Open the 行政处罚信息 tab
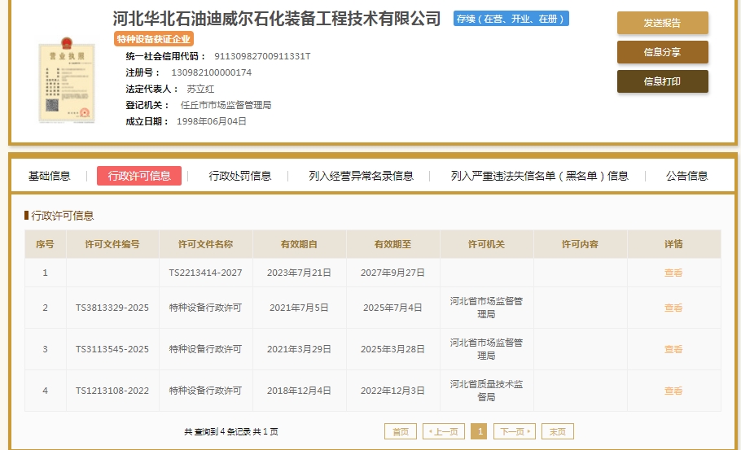The width and height of the screenshot is (741, 450). coord(240,176)
